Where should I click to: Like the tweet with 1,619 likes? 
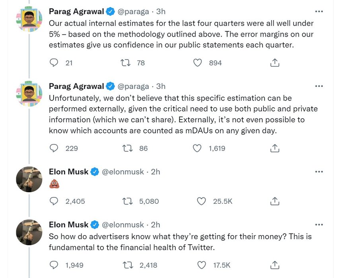pos(198,148)
